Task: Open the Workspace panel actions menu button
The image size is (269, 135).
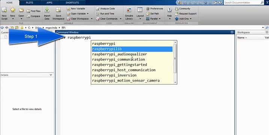Action: 267,32
